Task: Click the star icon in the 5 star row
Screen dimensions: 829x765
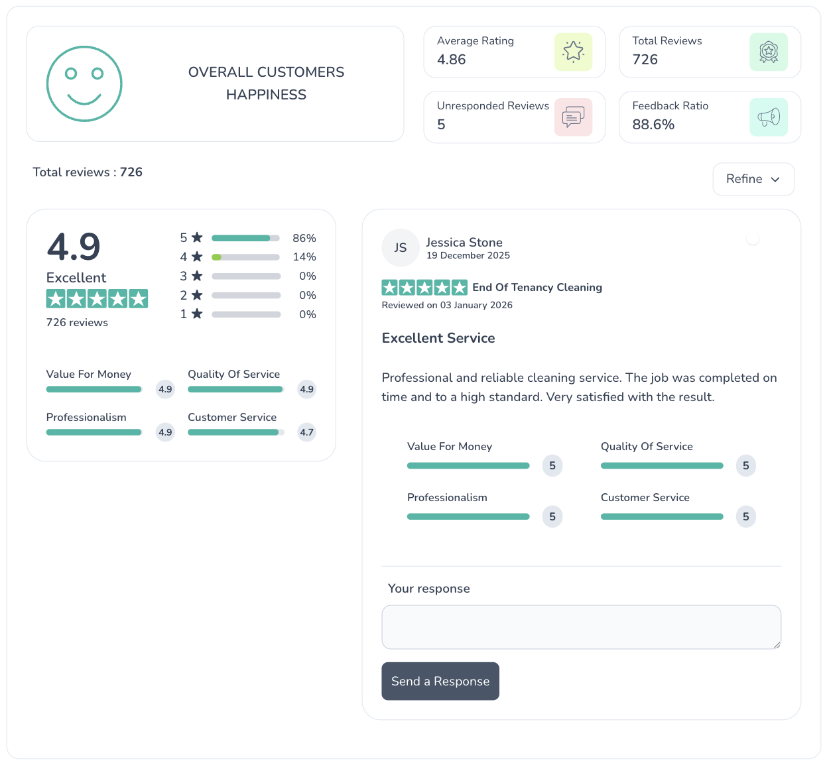Action: [197, 237]
